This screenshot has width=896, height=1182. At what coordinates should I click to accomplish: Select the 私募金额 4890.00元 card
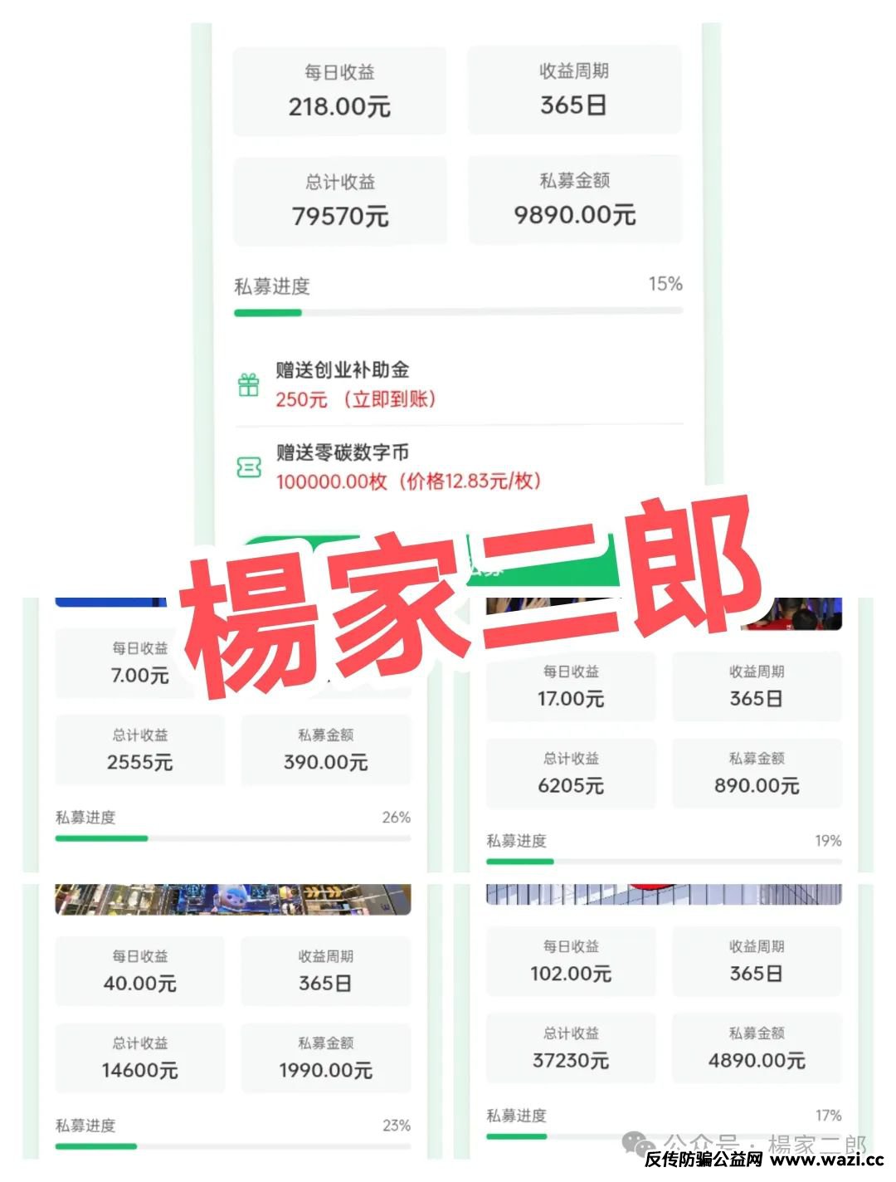[x=757, y=1048]
